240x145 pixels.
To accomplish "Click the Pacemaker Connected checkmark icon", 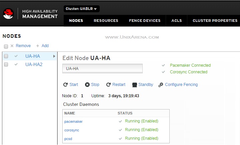I will click(x=163, y=65).
